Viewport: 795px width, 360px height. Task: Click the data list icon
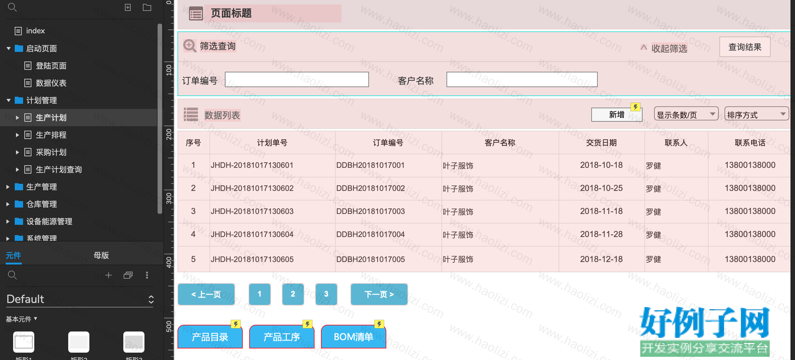(191, 114)
